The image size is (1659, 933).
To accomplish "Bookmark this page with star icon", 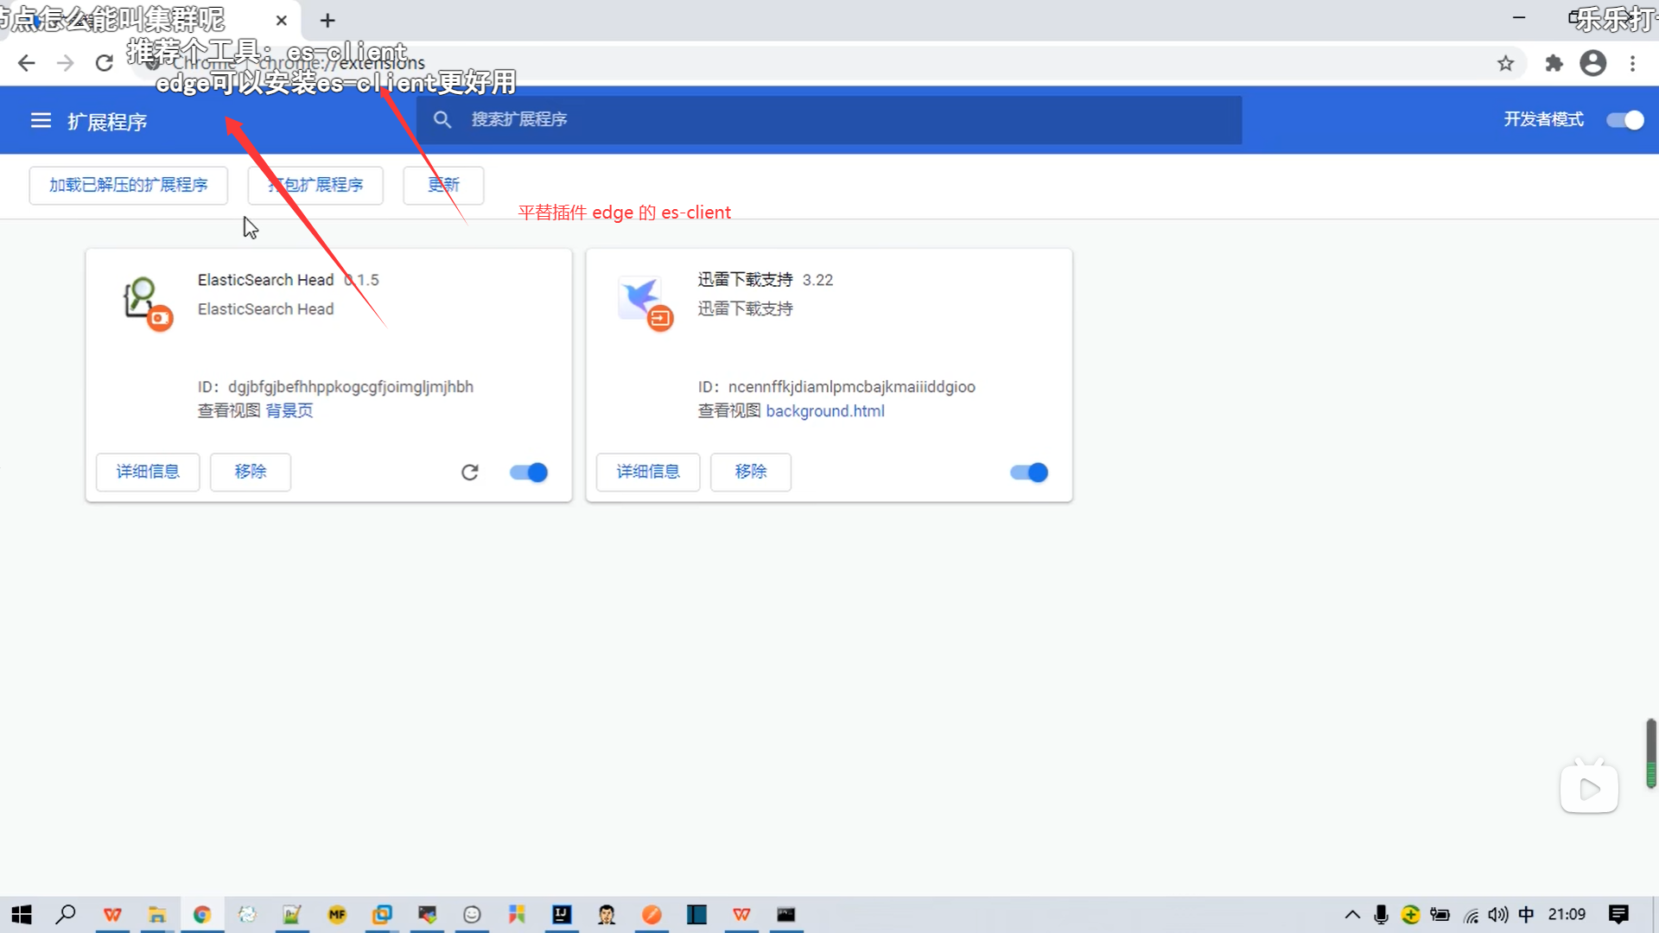I will [1505, 63].
